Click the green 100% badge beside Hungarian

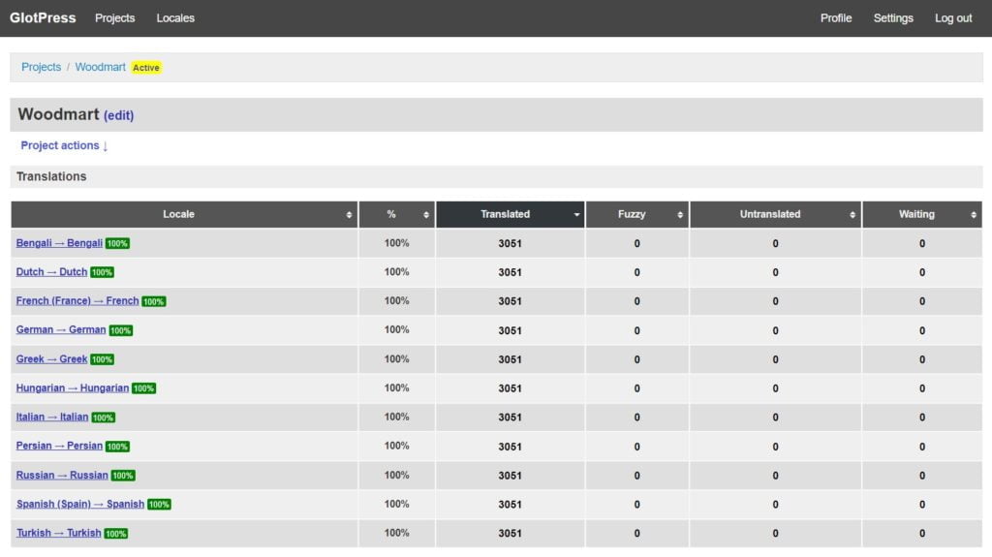[x=143, y=388]
